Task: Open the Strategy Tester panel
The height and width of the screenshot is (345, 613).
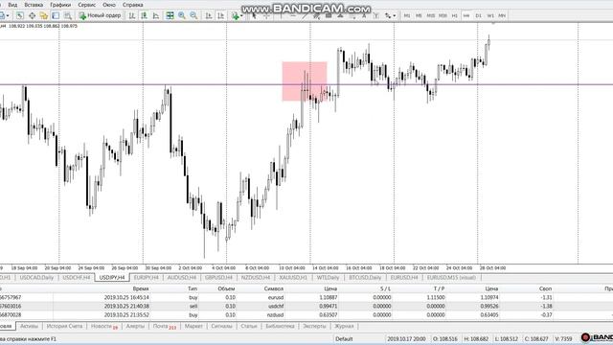Action: tap(68, 15)
